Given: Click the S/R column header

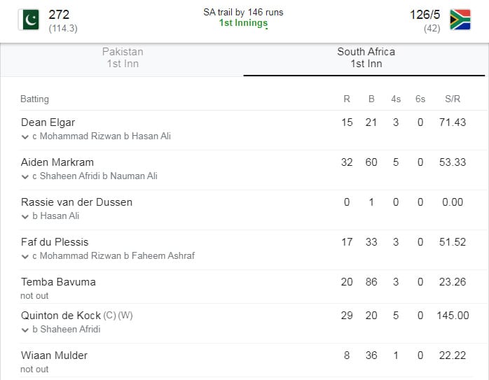Looking at the screenshot, I should pyautogui.click(x=453, y=99).
